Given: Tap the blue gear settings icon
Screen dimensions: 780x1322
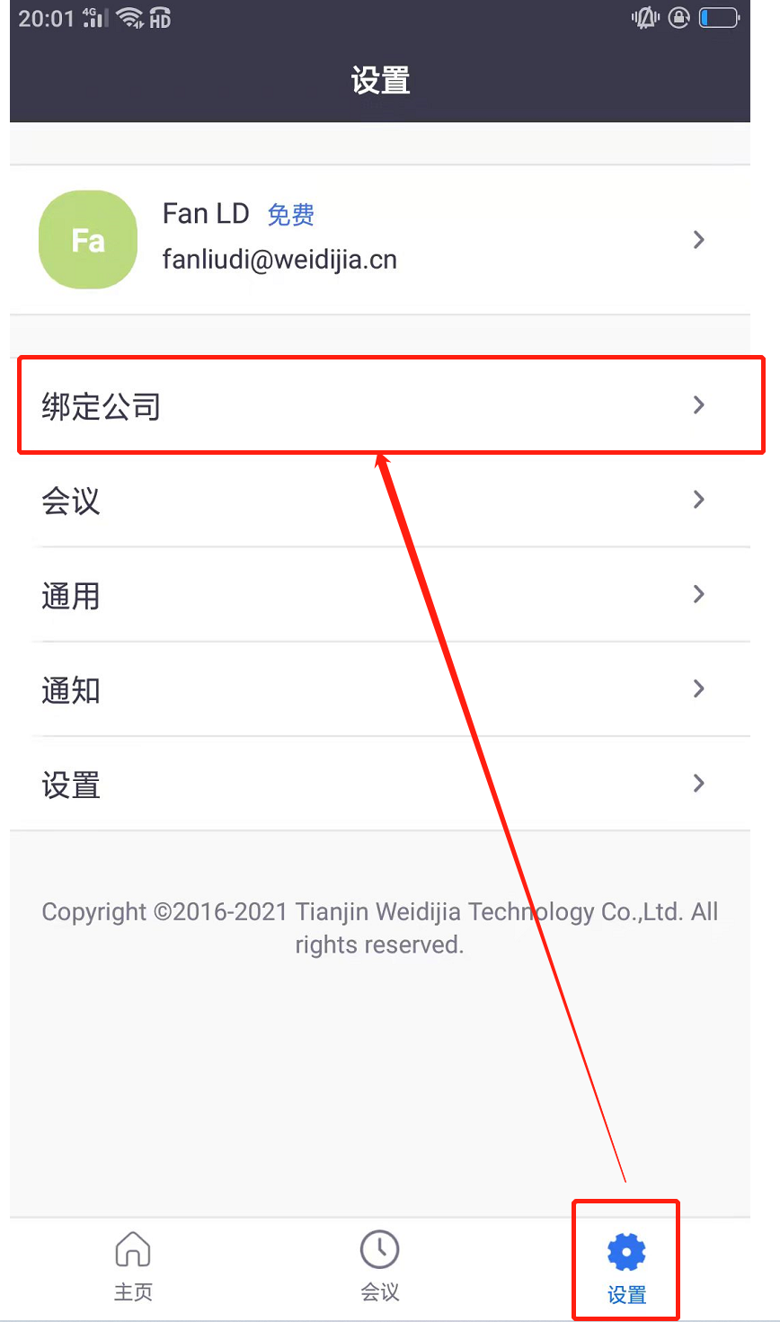Looking at the screenshot, I should (x=626, y=1252).
